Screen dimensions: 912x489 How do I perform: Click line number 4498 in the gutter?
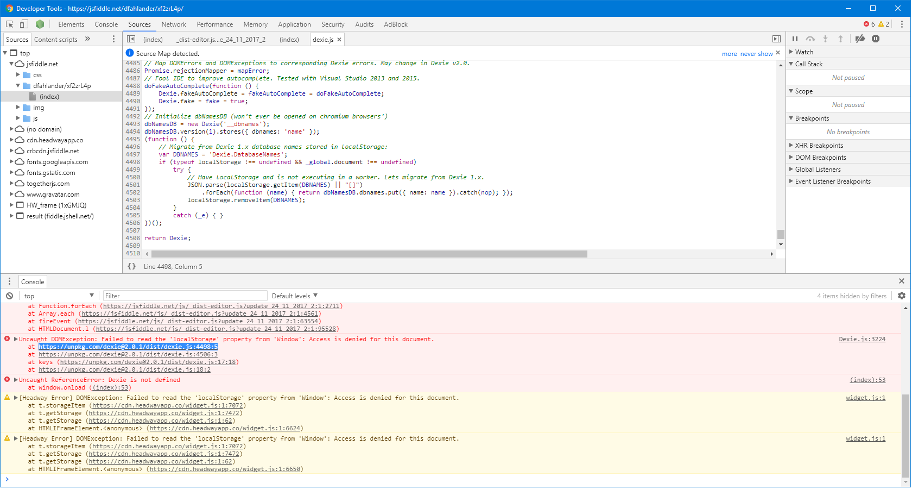pos(133,162)
